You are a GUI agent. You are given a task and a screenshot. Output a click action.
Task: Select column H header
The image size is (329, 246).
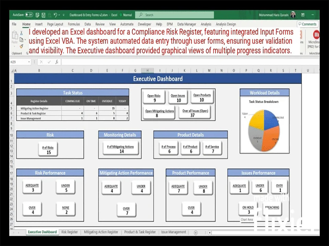147,71
